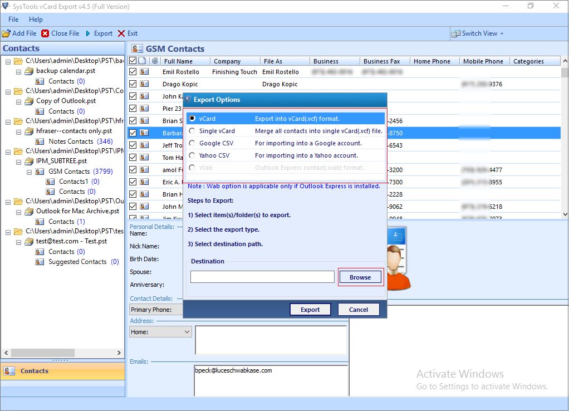The height and width of the screenshot is (411, 569).
Task: Open the Help menu
Action: (x=36, y=19)
